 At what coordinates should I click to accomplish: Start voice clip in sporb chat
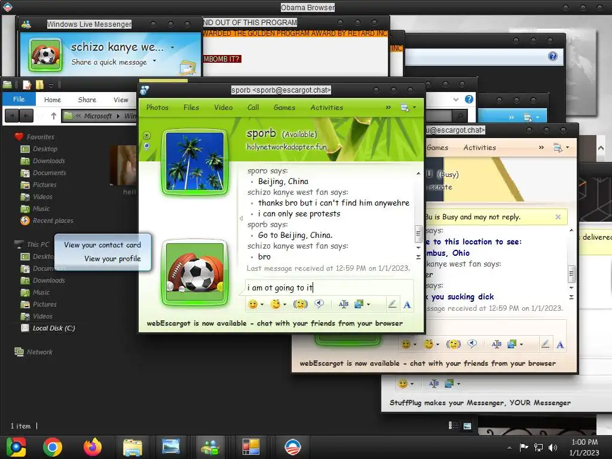click(319, 304)
